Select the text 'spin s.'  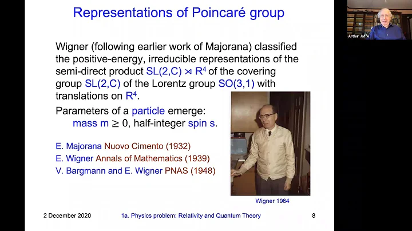pyautogui.click(x=203, y=124)
